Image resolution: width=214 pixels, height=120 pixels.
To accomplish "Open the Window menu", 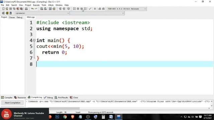I will tap(59, 5).
